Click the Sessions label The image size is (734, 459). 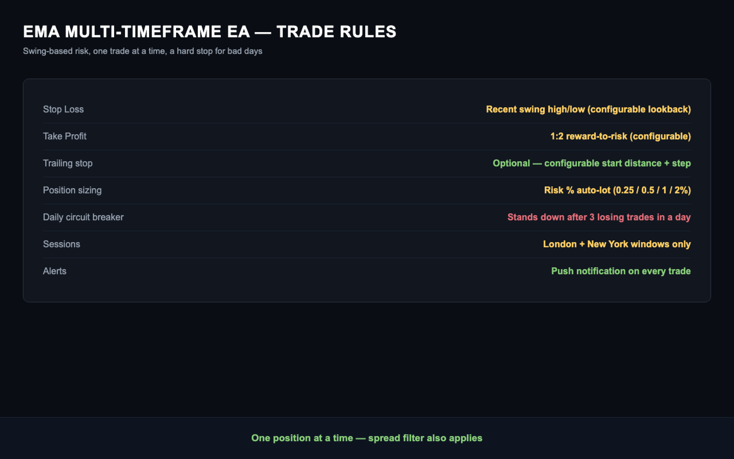tap(61, 244)
